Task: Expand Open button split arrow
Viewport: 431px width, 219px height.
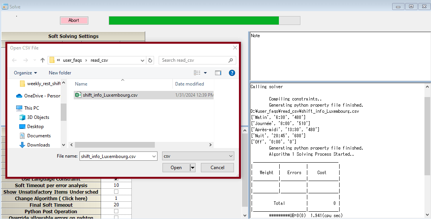Action: pos(193,167)
